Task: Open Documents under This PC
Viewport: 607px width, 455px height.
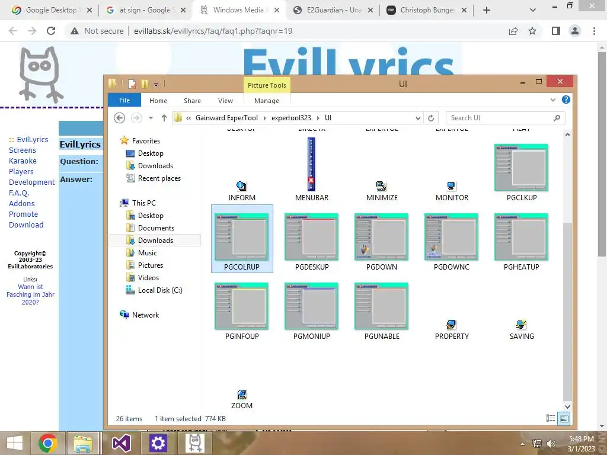Action: (x=156, y=228)
